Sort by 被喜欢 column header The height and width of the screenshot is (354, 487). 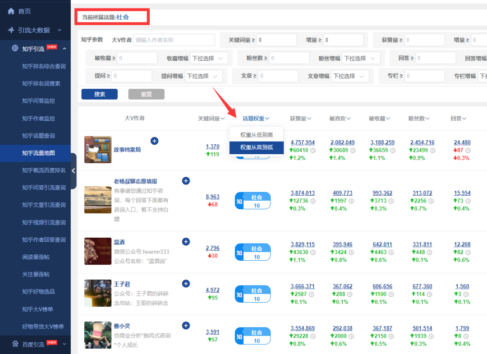pos(340,118)
